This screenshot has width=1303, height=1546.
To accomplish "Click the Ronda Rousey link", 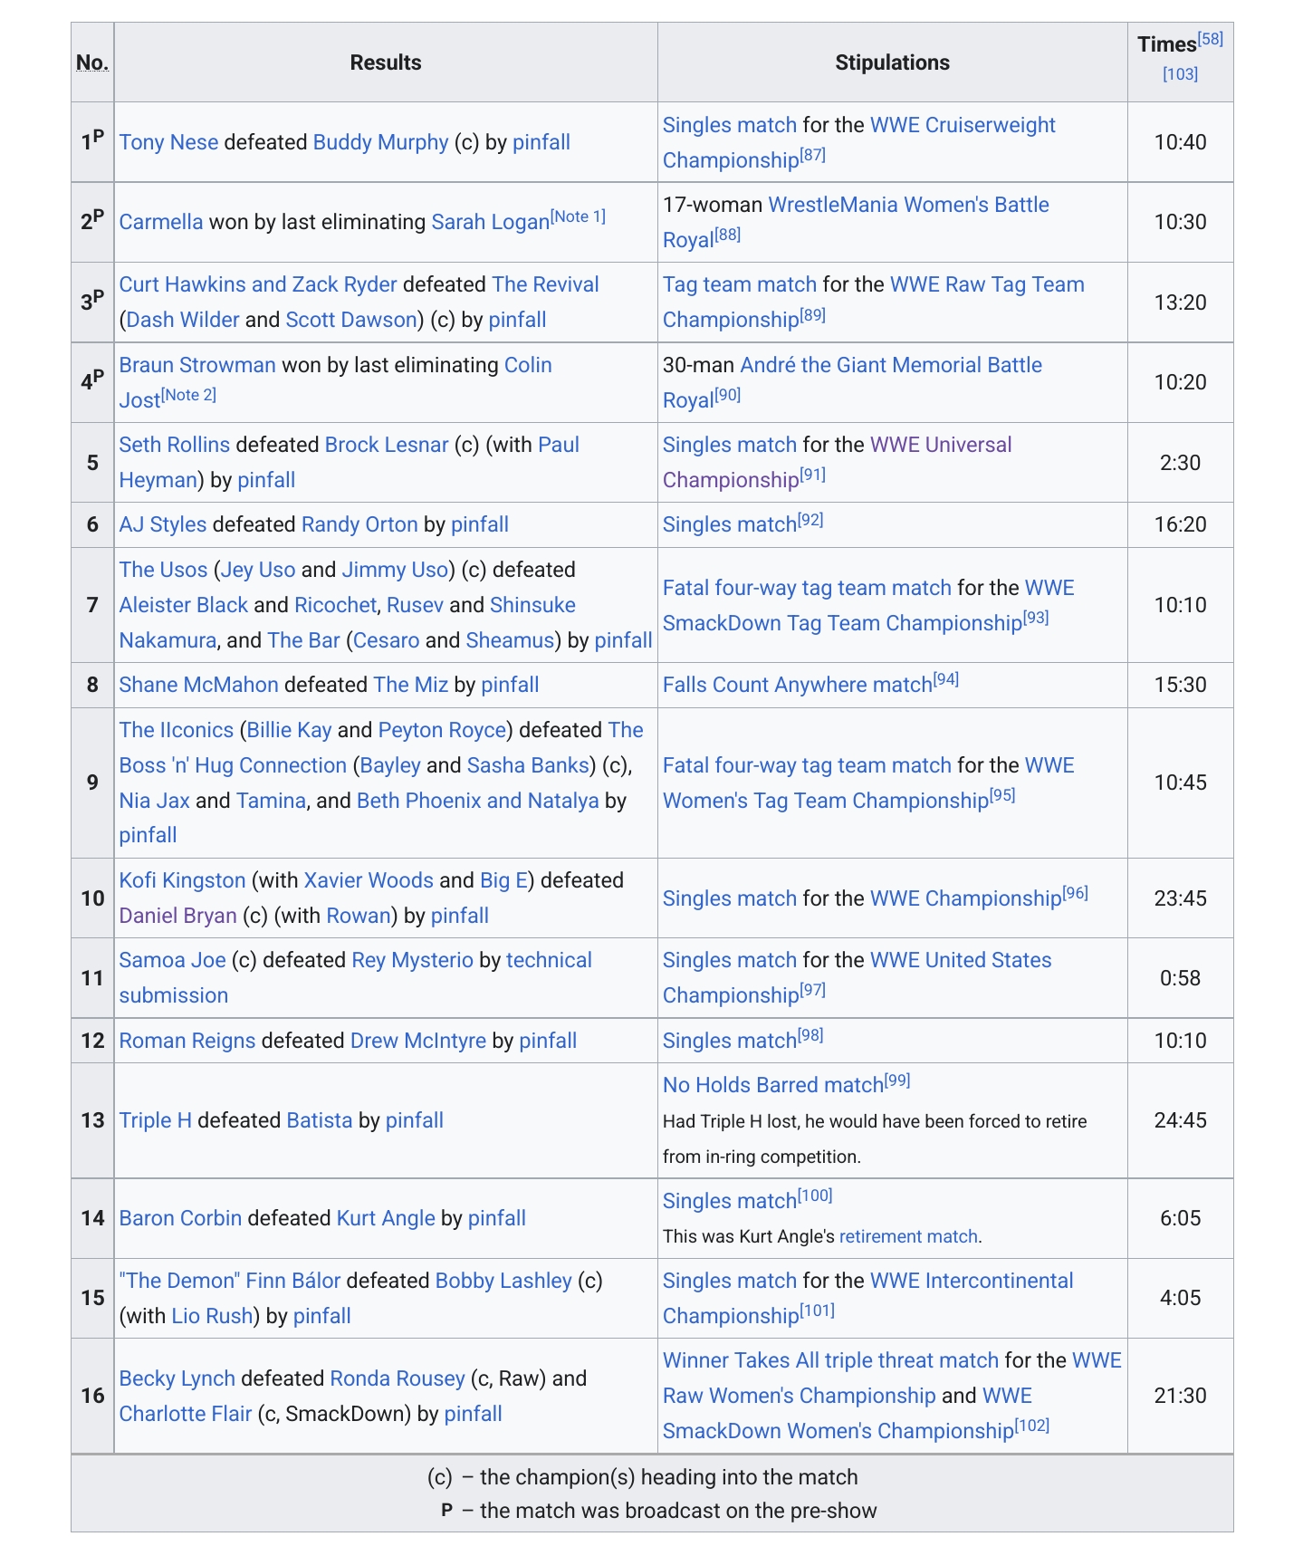I will click(398, 1378).
